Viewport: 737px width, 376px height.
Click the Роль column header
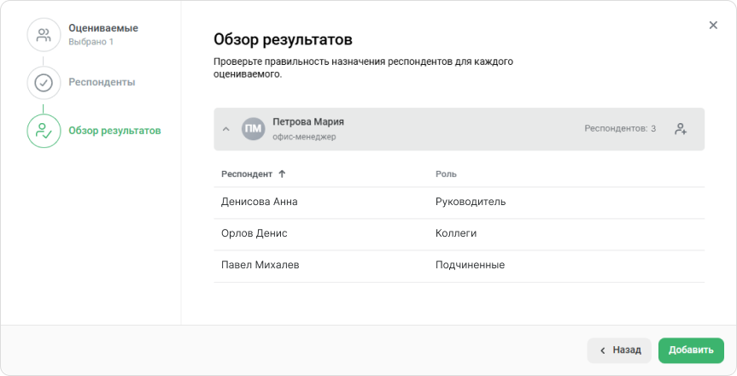(446, 173)
